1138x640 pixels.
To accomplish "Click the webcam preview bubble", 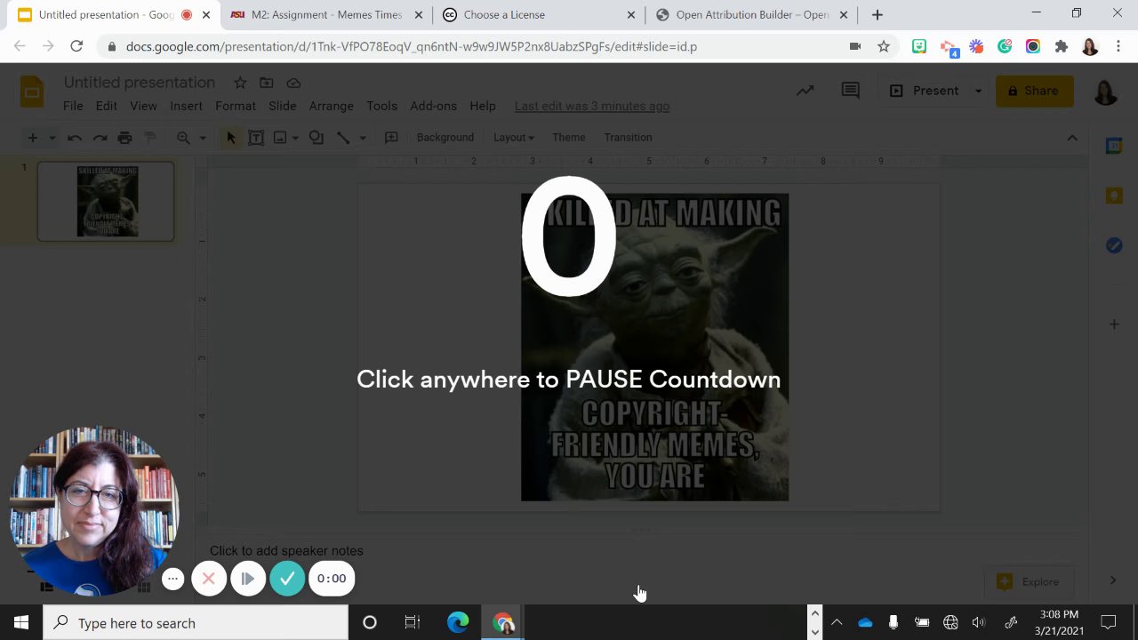I will point(94,510).
